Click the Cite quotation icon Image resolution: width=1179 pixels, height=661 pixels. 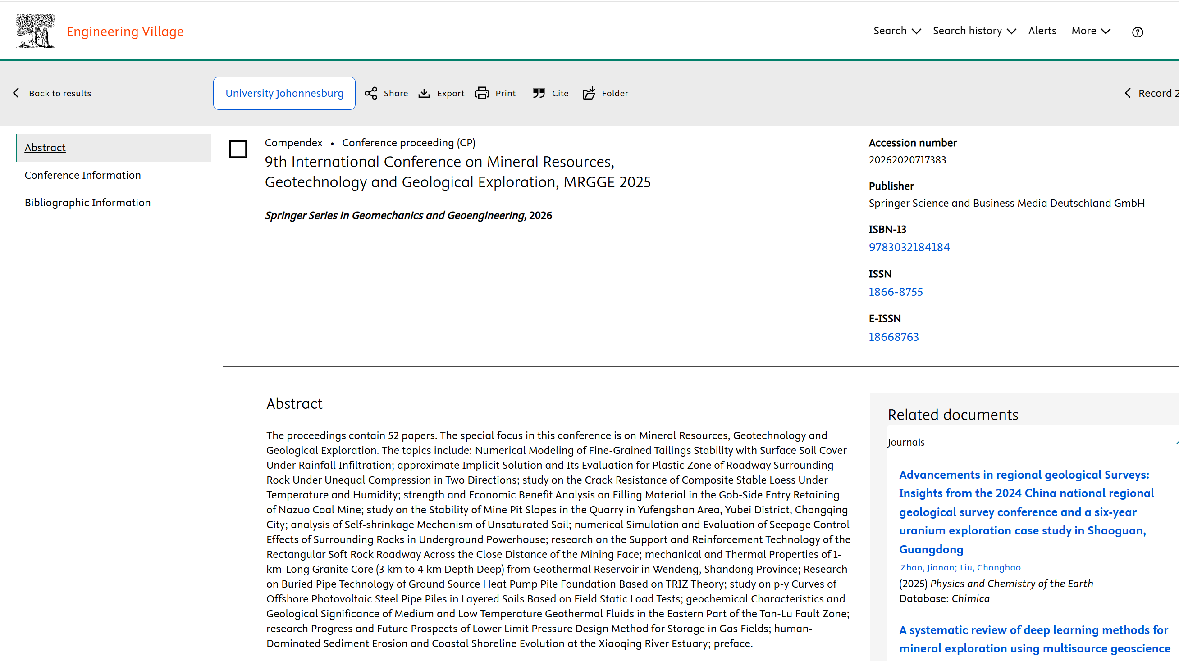pos(539,93)
